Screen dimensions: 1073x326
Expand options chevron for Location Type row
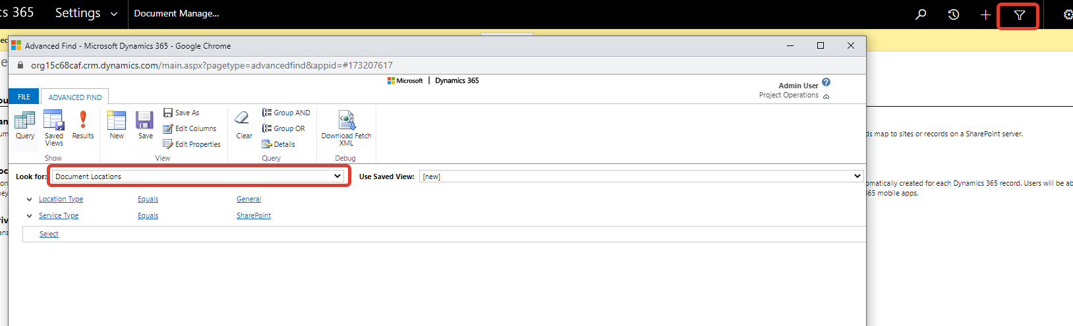(29, 199)
